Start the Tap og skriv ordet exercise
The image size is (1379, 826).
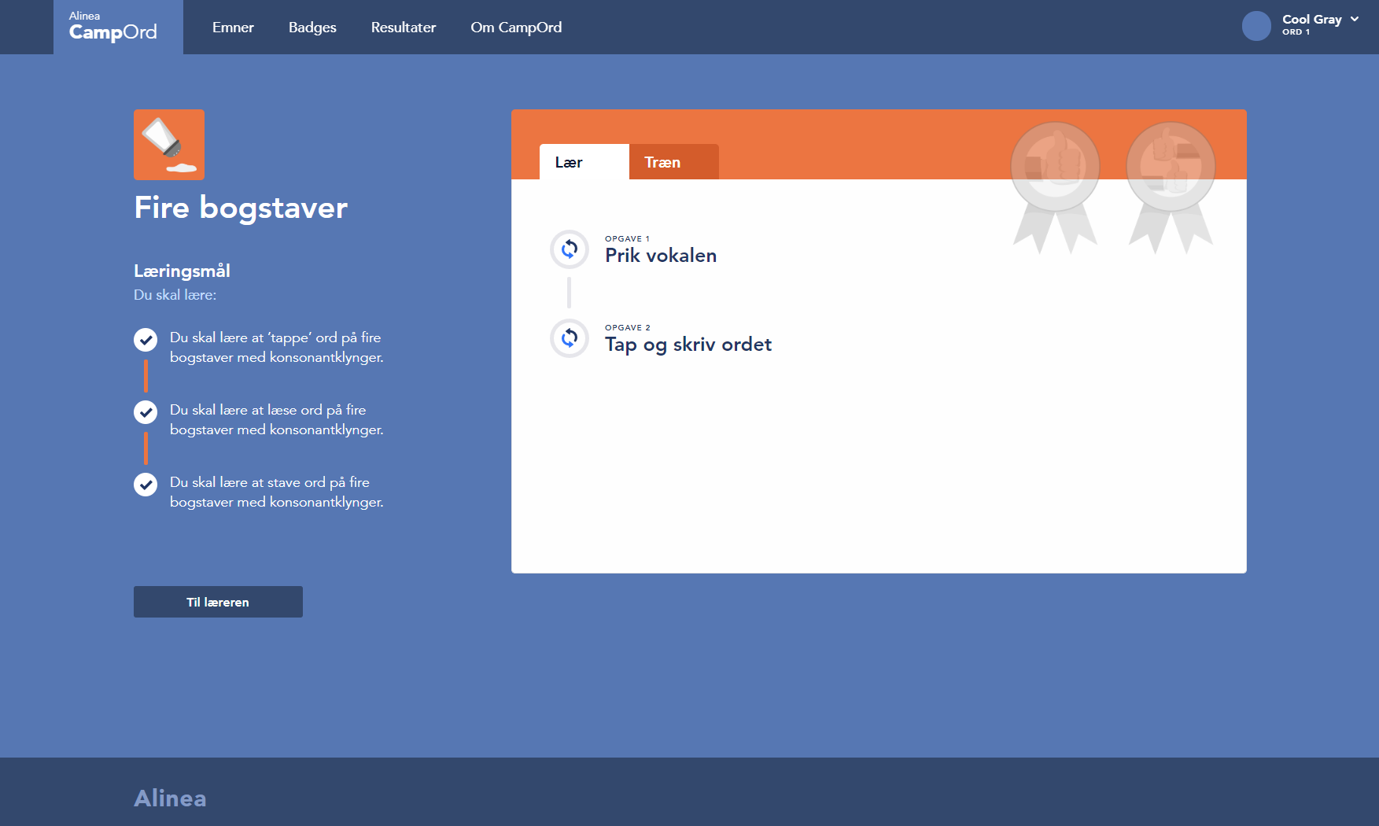coord(688,345)
